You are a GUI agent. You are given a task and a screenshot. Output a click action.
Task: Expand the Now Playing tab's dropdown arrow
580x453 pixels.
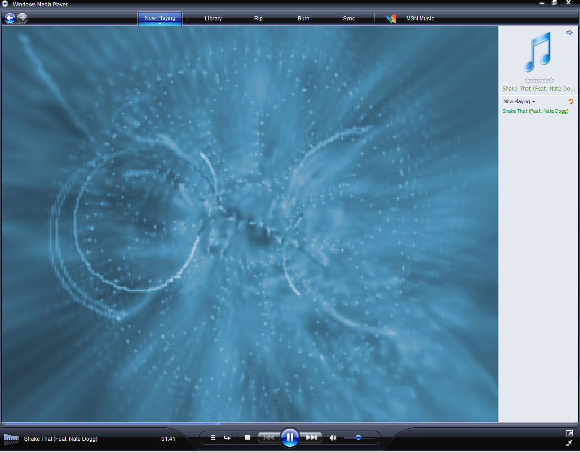[x=160, y=24]
